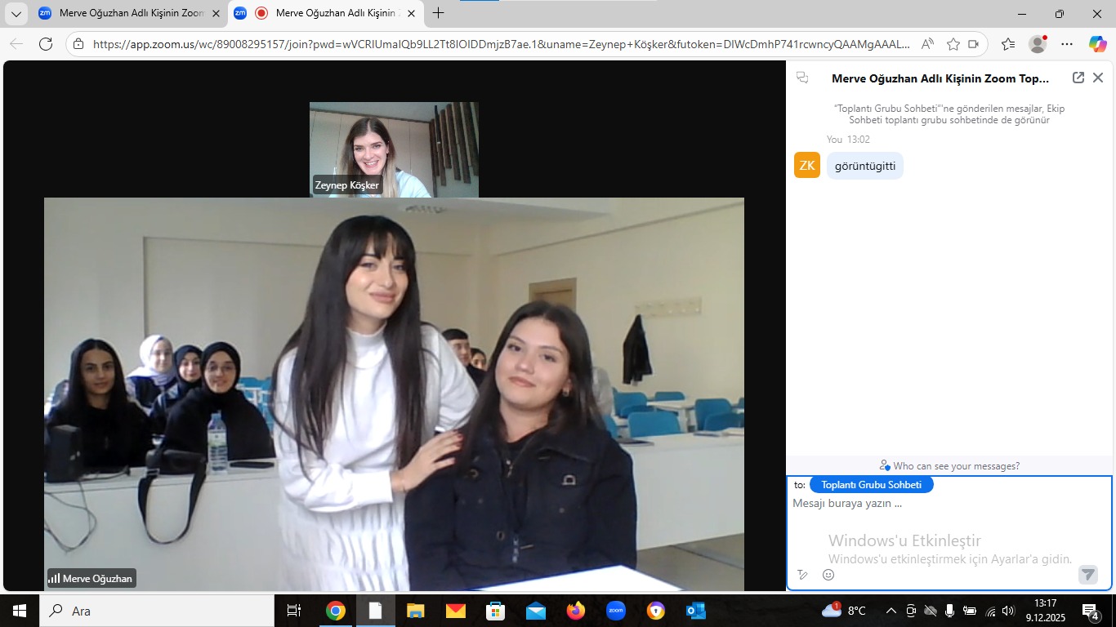Refresh the Zoom meeting page

(x=46, y=44)
